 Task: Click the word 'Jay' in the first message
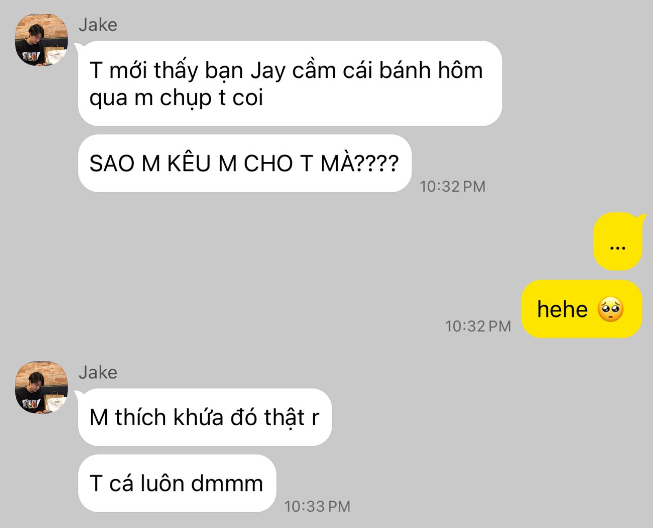tap(268, 71)
